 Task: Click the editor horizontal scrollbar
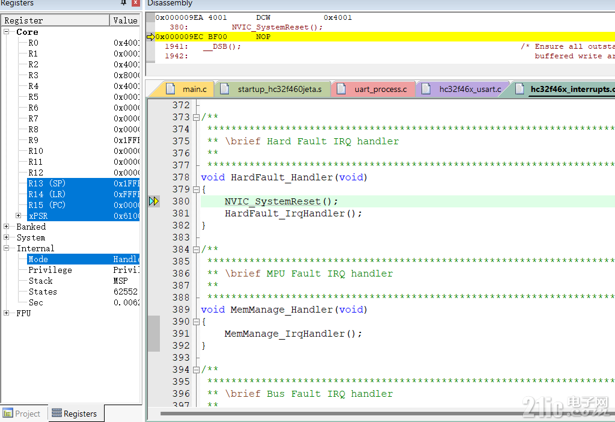point(387,414)
